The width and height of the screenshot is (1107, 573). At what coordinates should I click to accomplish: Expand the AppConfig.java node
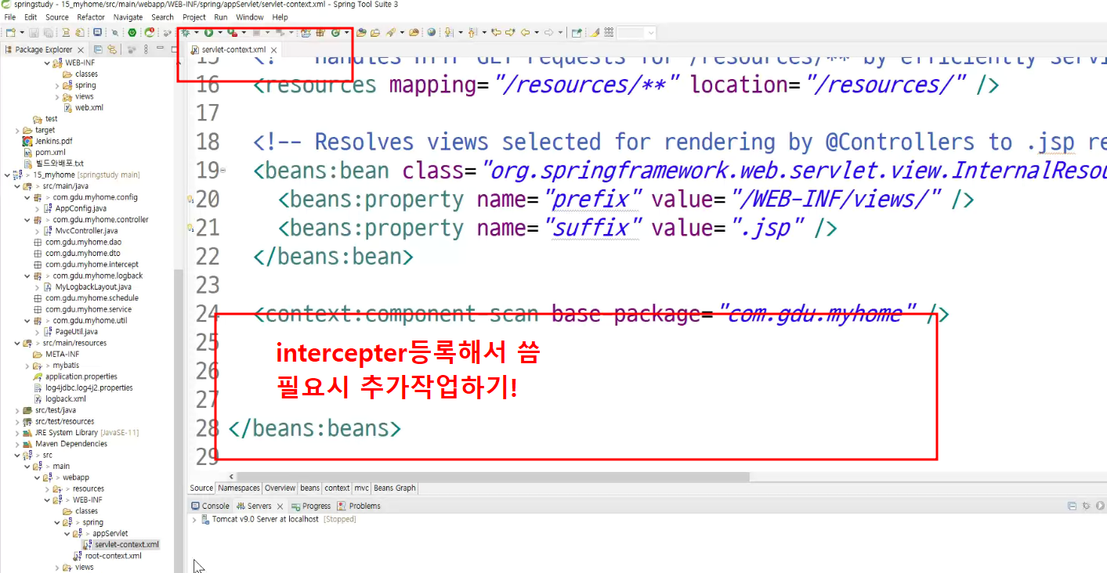[38, 208]
